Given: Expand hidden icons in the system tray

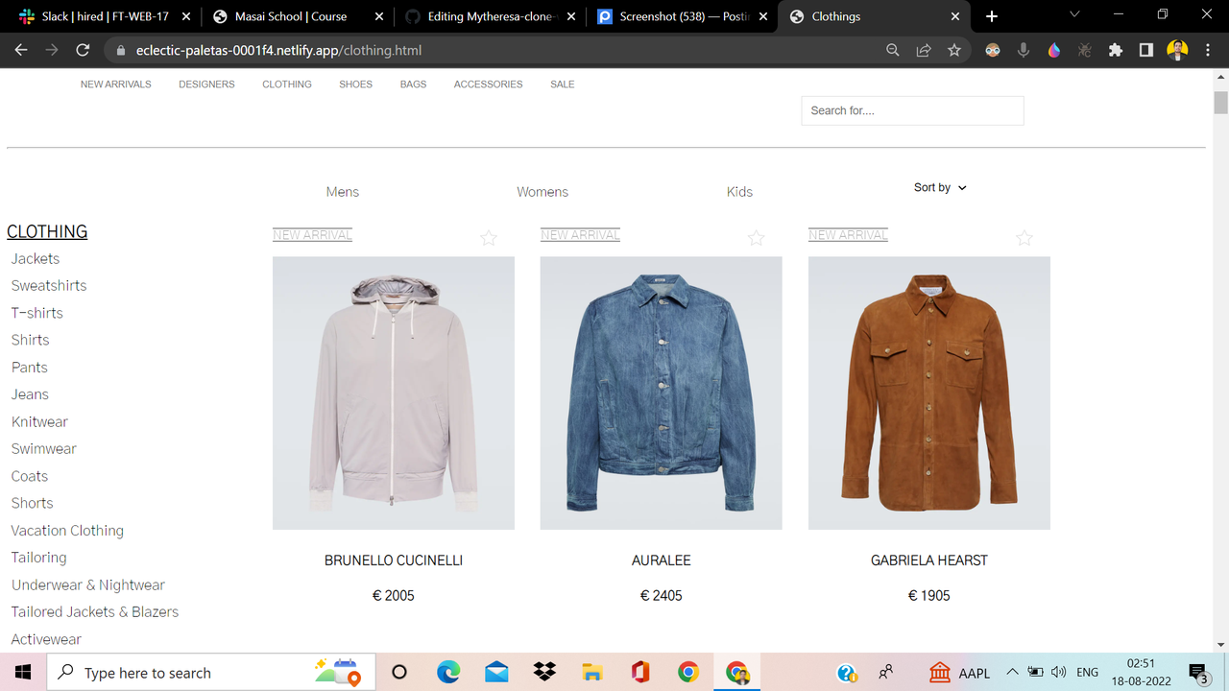Looking at the screenshot, I should click(x=1012, y=672).
